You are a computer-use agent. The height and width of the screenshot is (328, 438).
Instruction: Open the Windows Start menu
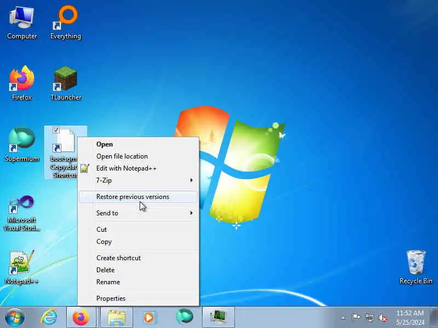click(15, 318)
